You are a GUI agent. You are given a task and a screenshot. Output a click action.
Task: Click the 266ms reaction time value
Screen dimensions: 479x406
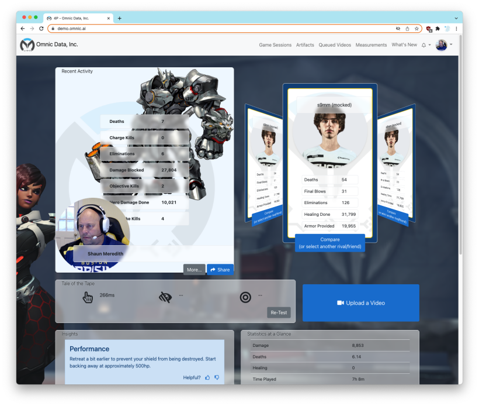107,295
